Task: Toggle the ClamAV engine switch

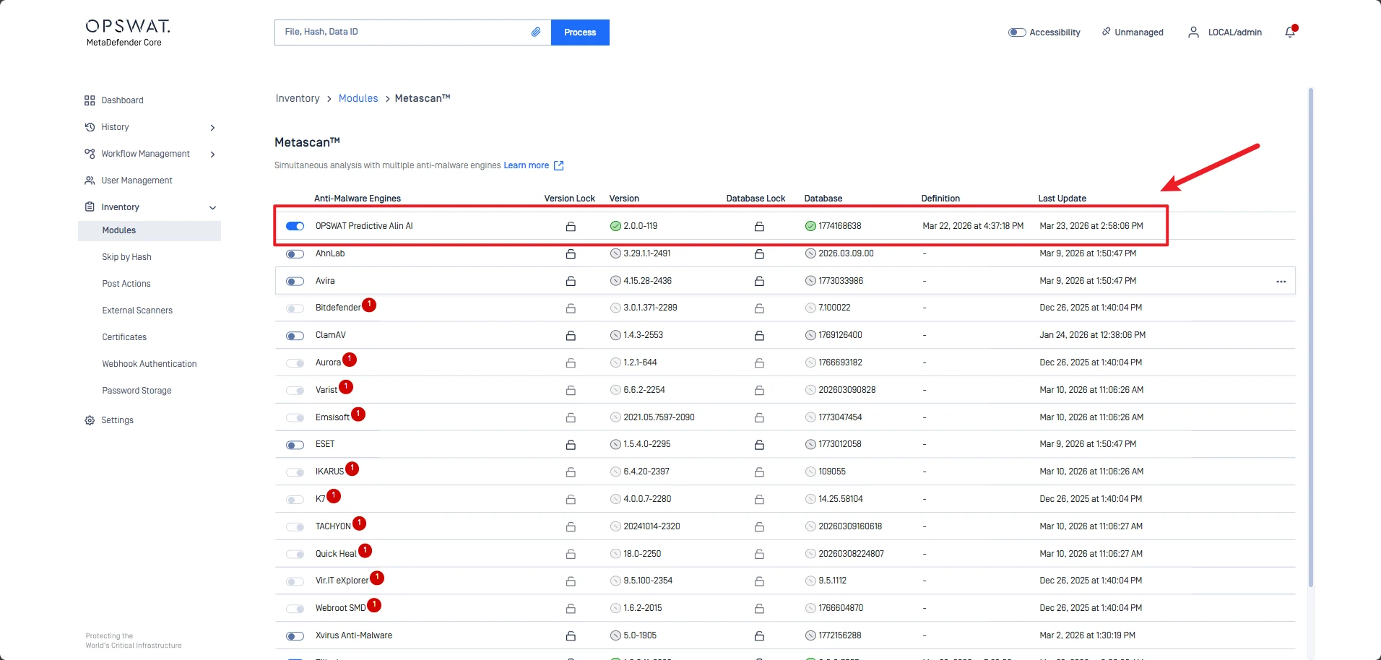Action: coord(295,336)
